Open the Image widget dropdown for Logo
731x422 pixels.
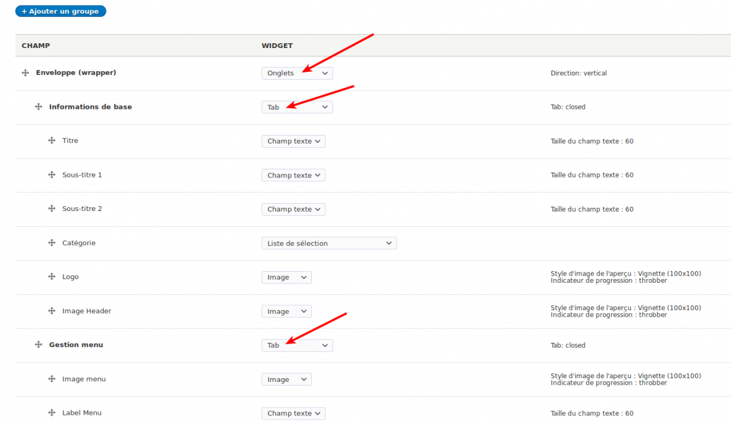[286, 278]
